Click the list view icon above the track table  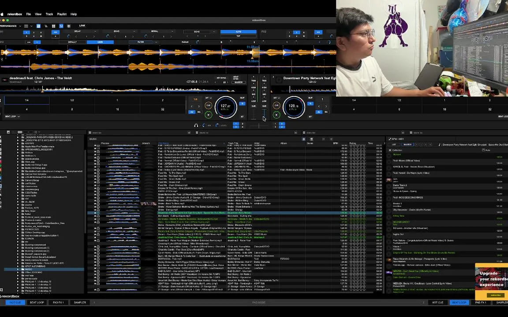[303, 139]
